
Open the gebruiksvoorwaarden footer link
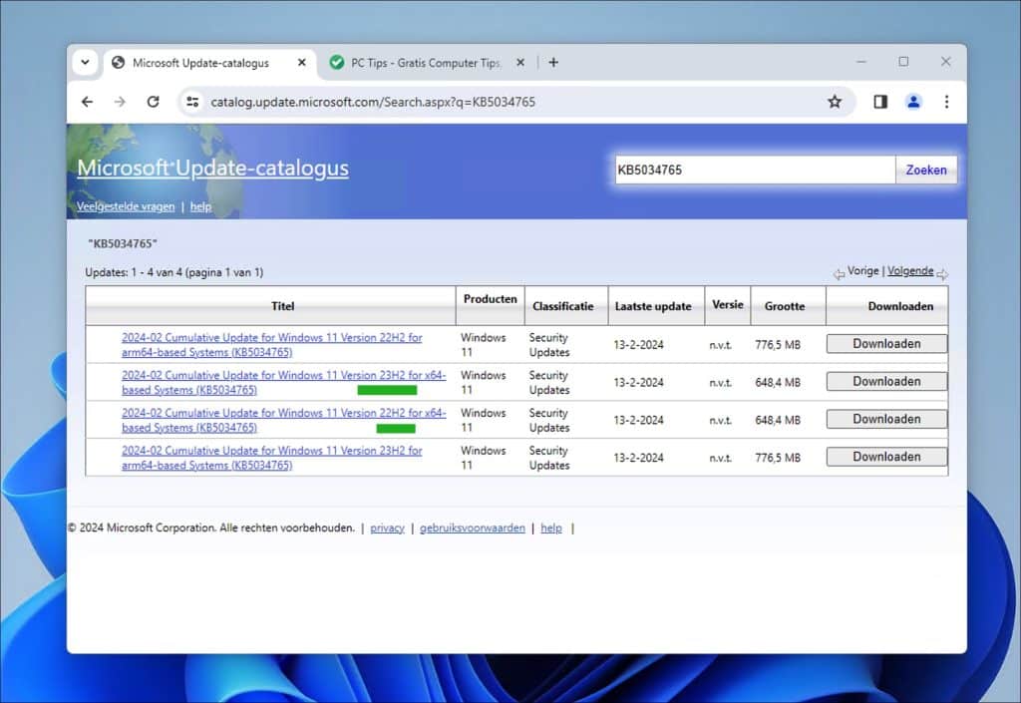(x=472, y=527)
